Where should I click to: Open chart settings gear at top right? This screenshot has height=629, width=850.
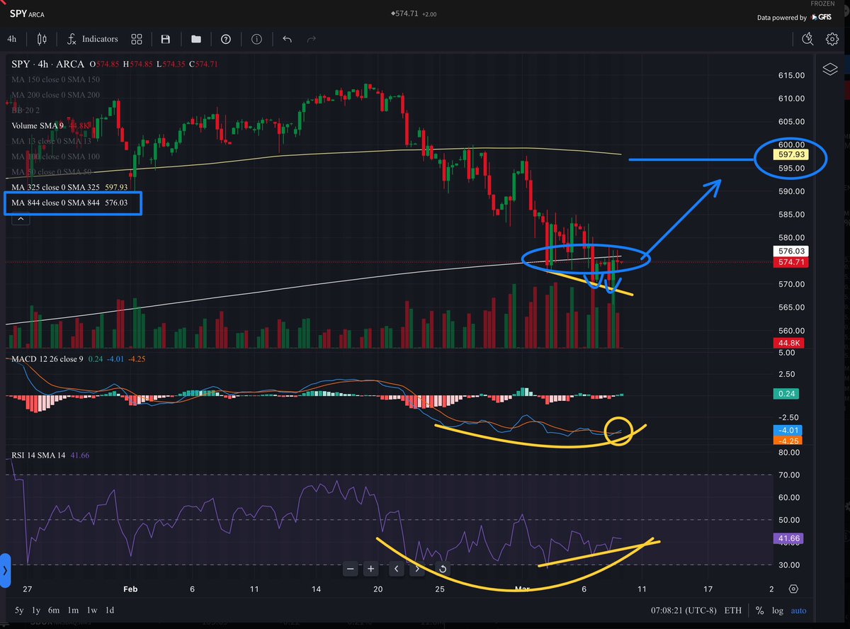click(x=832, y=40)
